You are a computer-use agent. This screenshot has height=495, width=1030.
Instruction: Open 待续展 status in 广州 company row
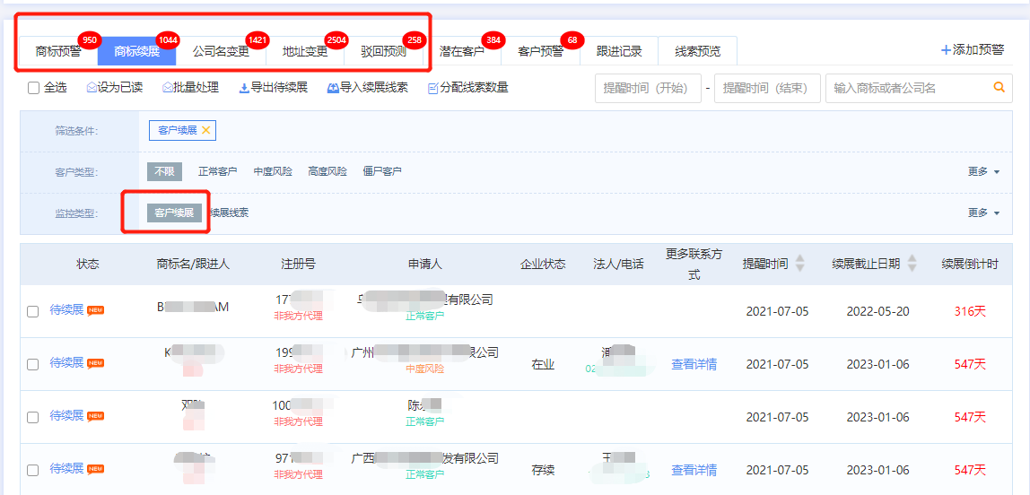tap(67, 362)
